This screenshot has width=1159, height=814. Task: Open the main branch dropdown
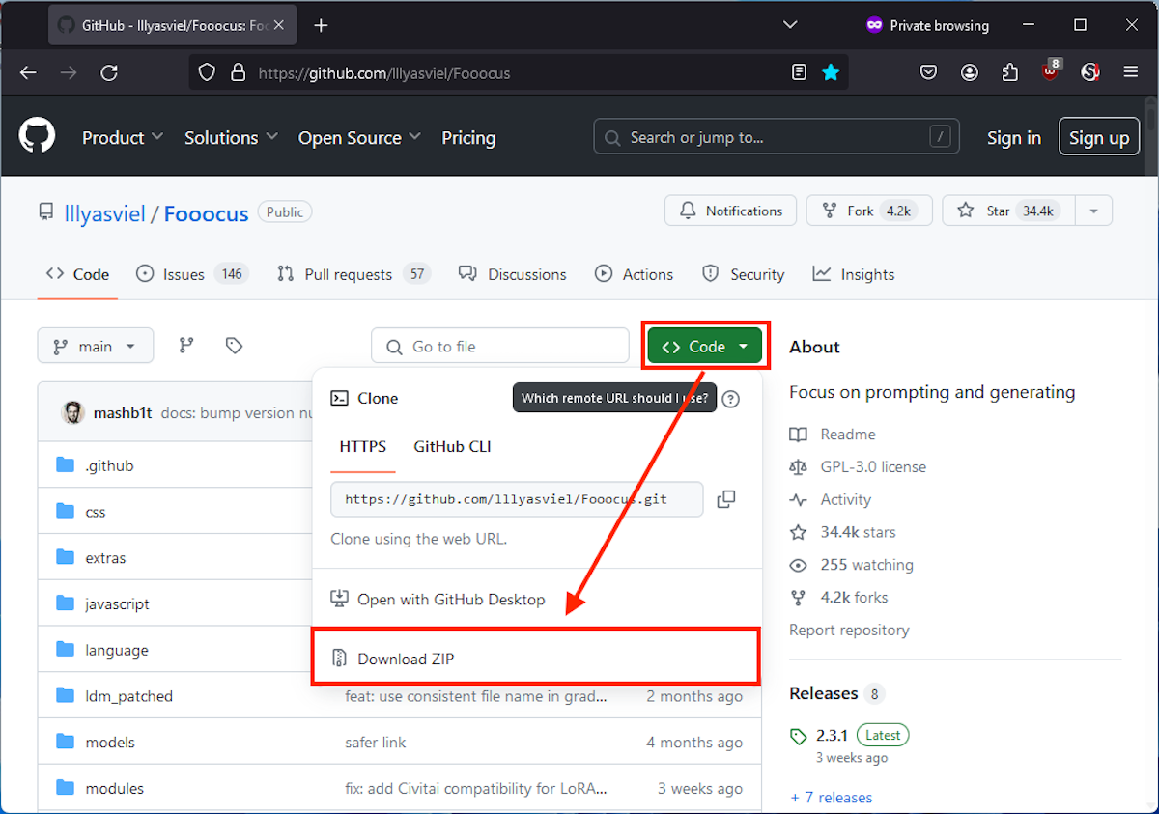96,346
